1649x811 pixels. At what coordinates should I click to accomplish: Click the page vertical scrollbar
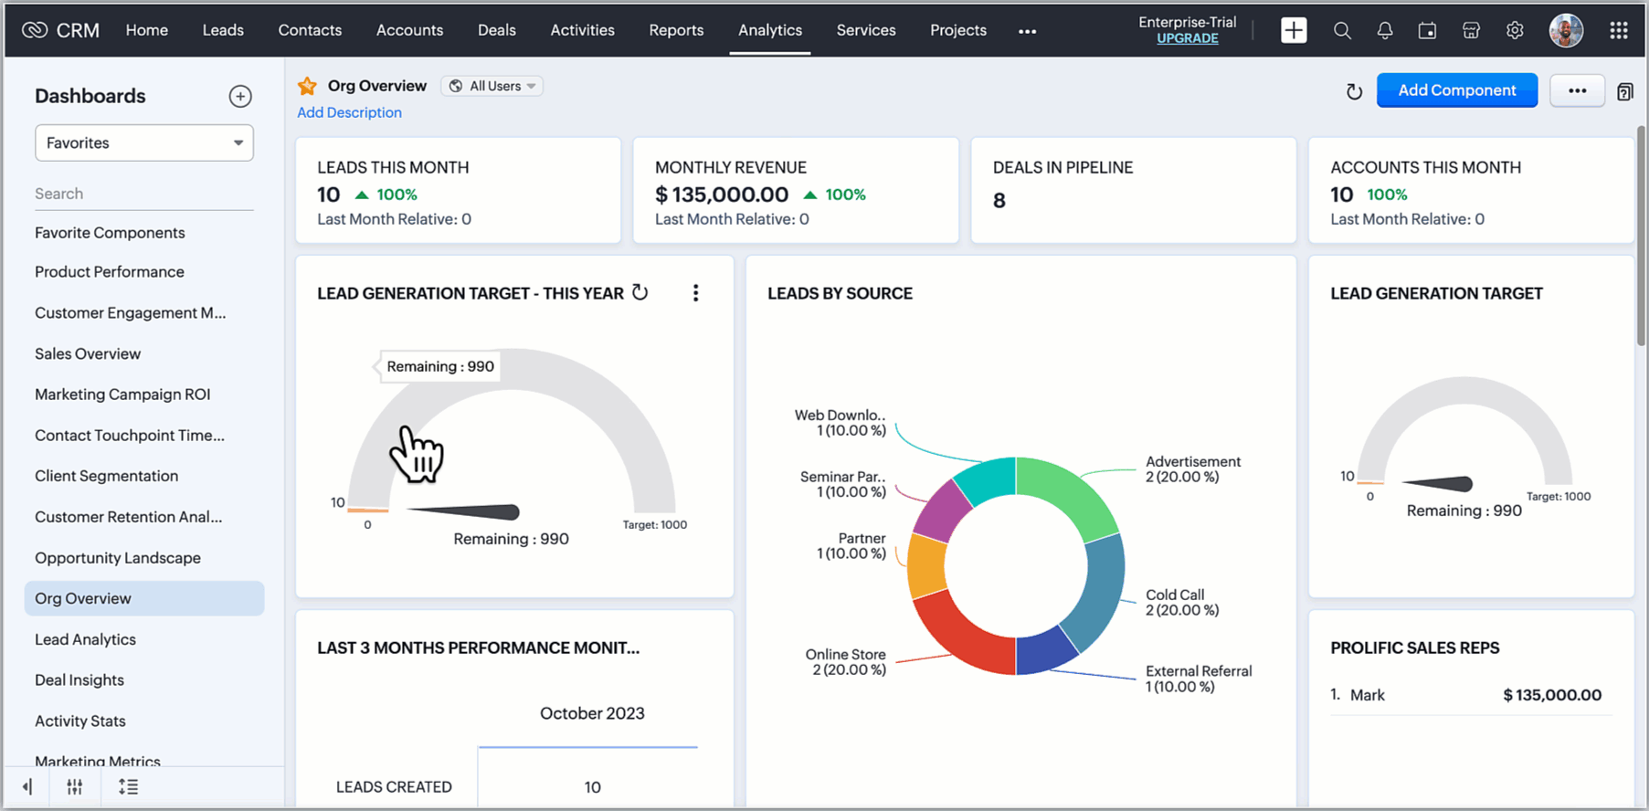[1642, 236]
